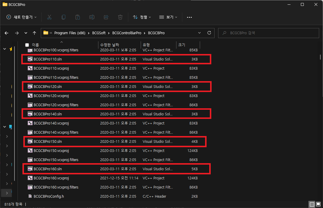The image size is (323, 208).
Task: Click the BCGCBPro 검색 search box
Action: [x=269, y=33]
